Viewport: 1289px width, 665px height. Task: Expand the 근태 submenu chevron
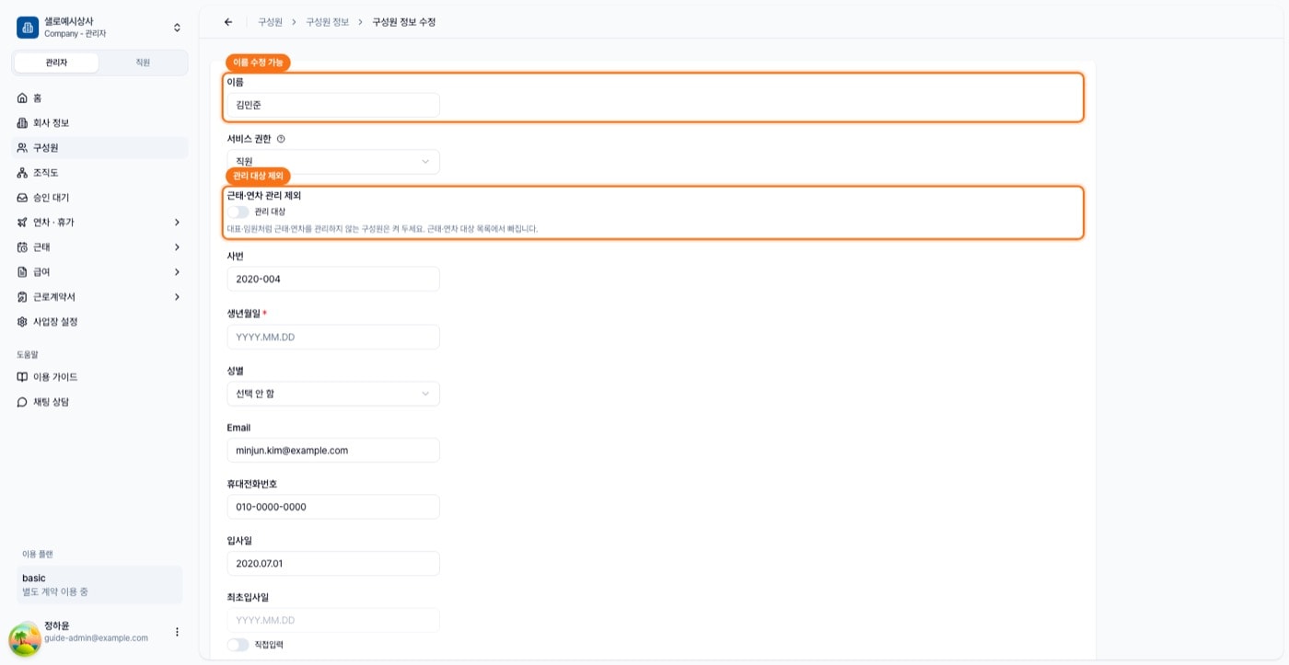(x=177, y=247)
